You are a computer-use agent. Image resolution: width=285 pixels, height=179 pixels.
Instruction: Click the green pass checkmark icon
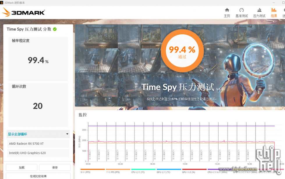[x=55, y=29]
